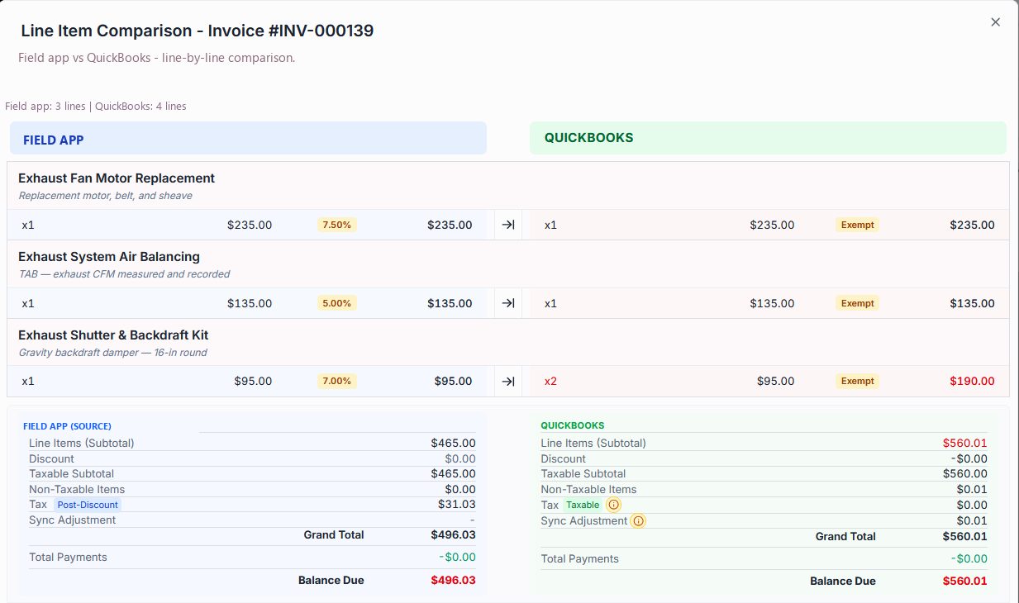Click the Post-Discount tax badge
Viewport: 1019px width, 603px height.
88,505
